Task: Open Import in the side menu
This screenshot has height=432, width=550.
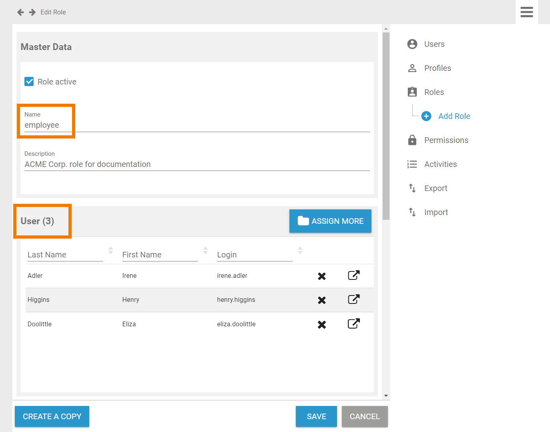Action: coord(436,212)
